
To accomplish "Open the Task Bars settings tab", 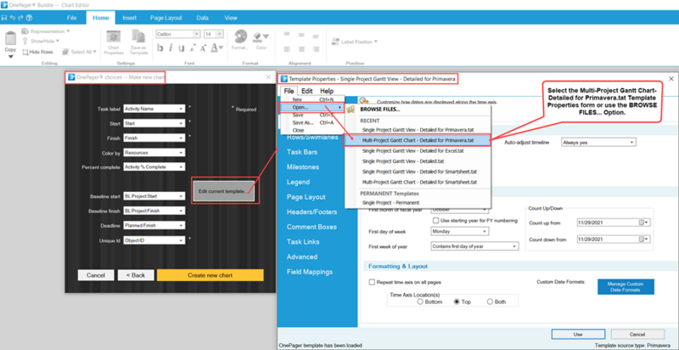I will click(x=302, y=152).
